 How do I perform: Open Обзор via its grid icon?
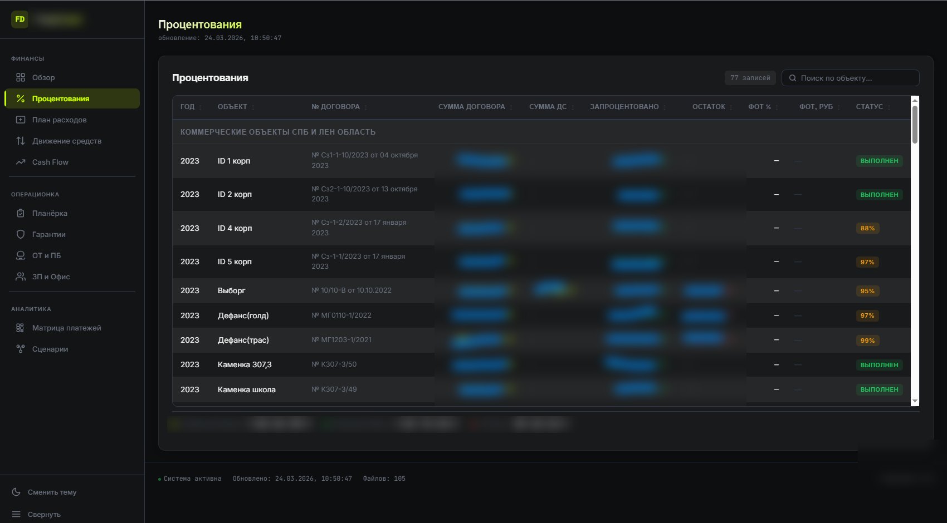point(21,77)
